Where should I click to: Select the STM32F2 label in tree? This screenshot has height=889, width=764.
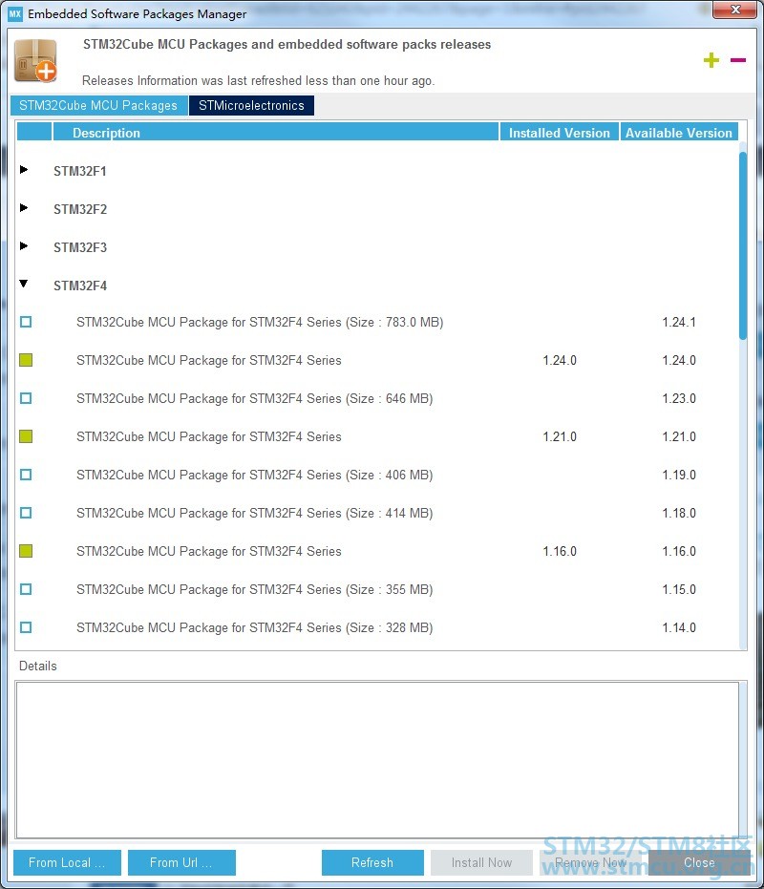(x=80, y=209)
